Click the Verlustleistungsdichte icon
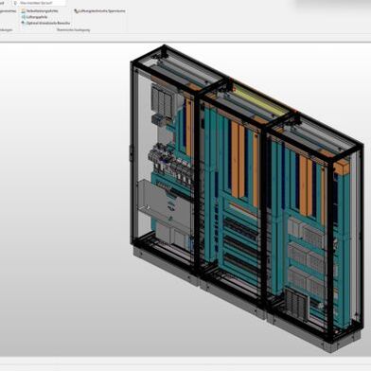The width and height of the screenshot is (371, 371). (24, 10)
